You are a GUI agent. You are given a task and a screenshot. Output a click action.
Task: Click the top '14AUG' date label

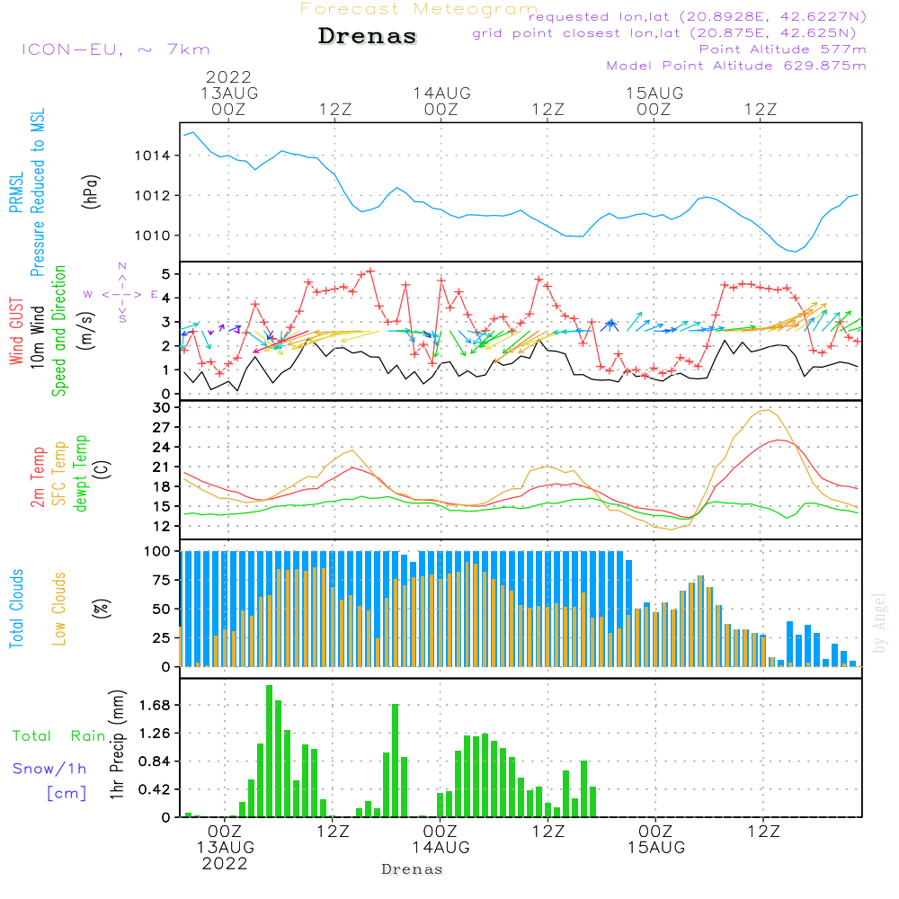pyautogui.click(x=442, y=93)
